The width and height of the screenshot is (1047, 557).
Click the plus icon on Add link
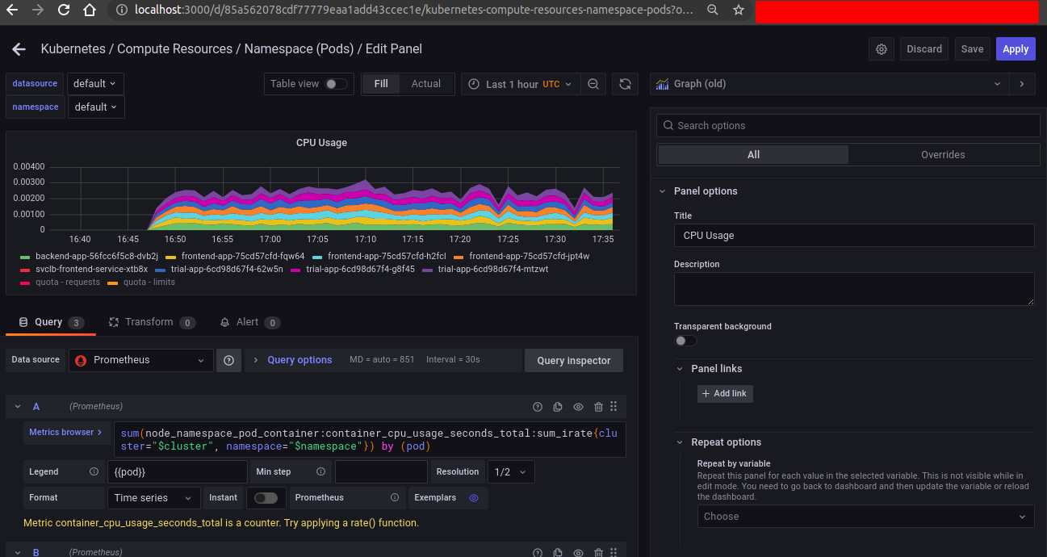pos(706,393)
